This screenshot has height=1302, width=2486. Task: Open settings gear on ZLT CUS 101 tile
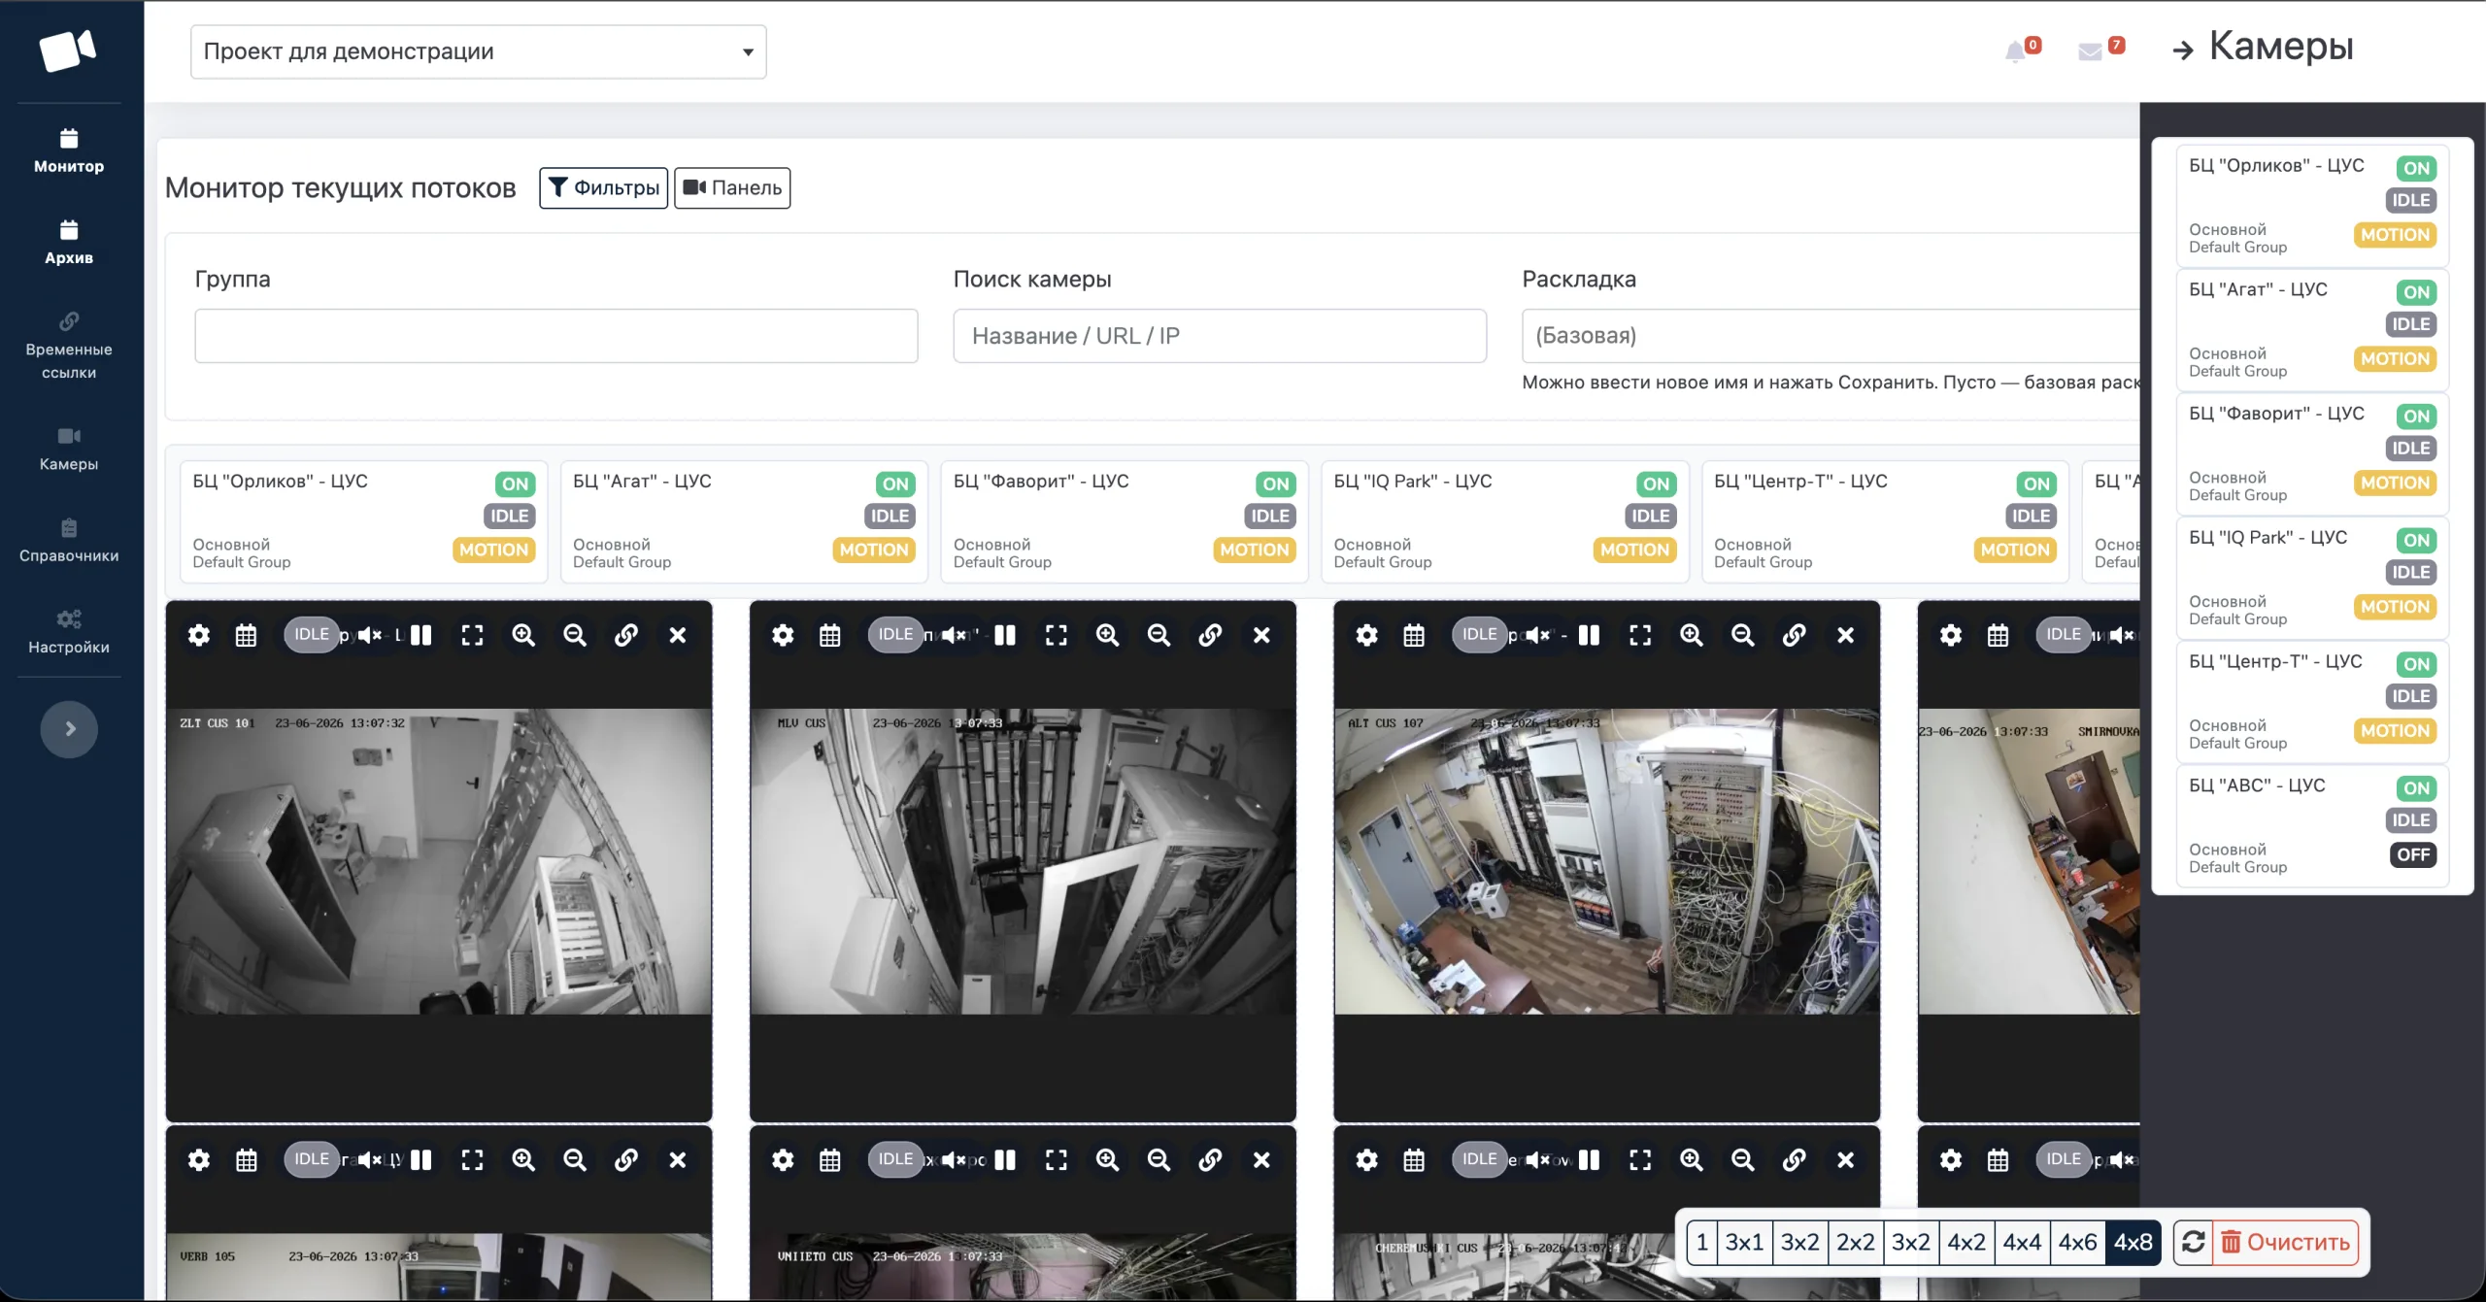199,635
